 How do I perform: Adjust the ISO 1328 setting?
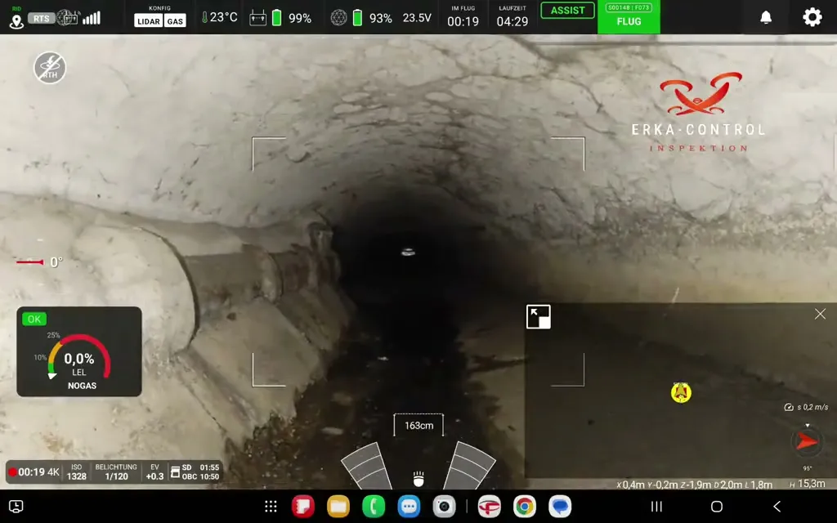[76, 472]
